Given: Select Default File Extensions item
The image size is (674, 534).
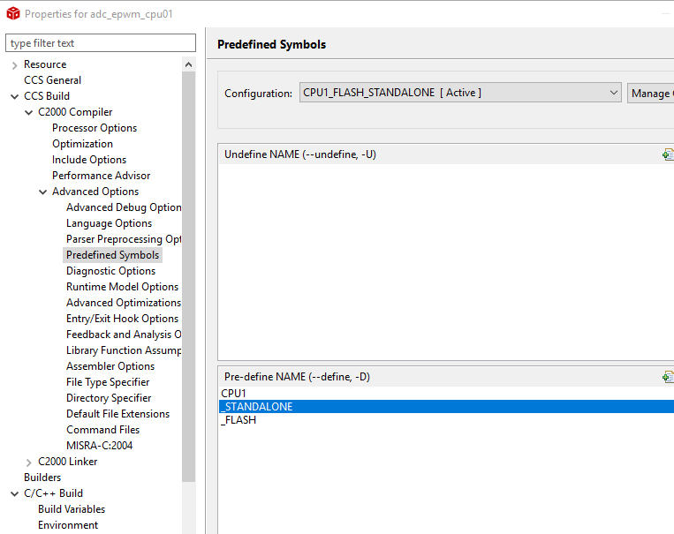Looking at the screenshot, I should pyautogui.click(x=118, y=414).
